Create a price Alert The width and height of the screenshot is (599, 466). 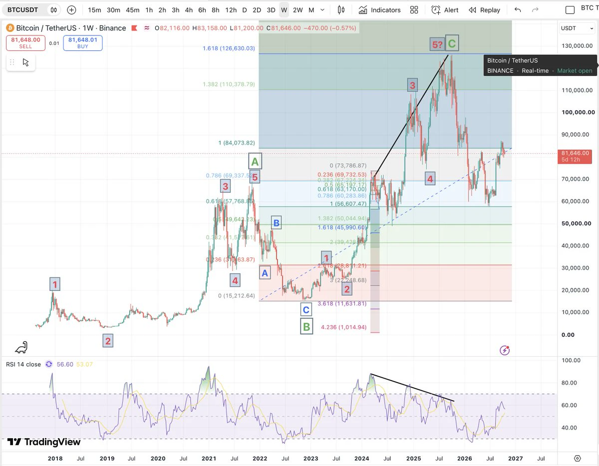coord(445,10)
